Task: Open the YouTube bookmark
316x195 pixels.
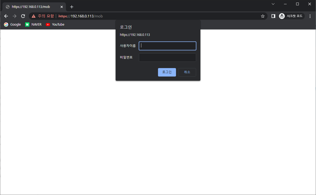Action: point(55,25)
